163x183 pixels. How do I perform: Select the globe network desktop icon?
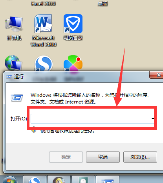13,63
